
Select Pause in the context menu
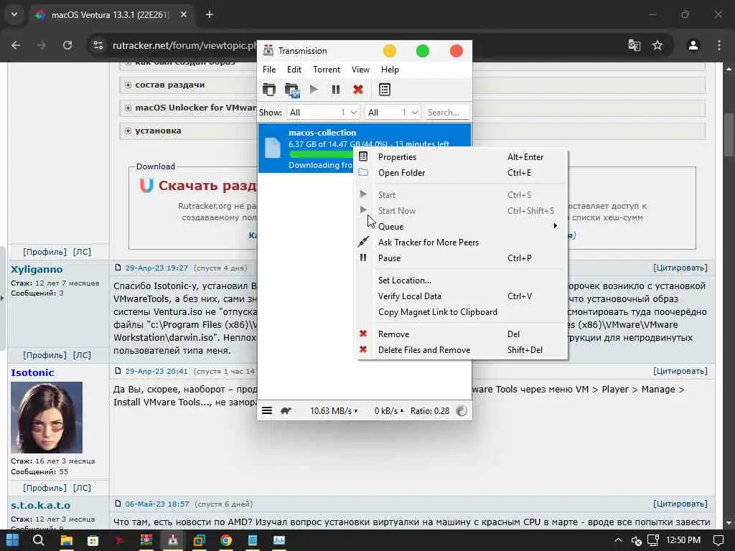point(460,258)
